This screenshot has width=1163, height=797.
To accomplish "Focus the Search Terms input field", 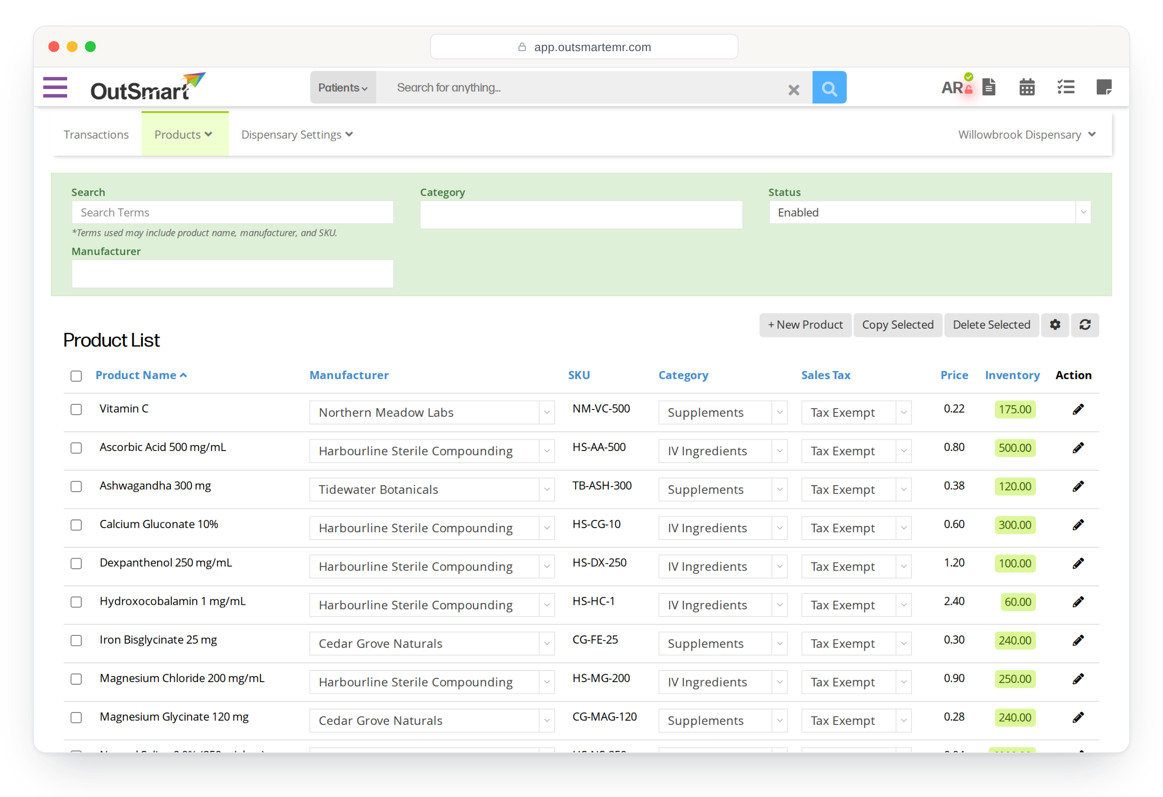I will (232, 213).
